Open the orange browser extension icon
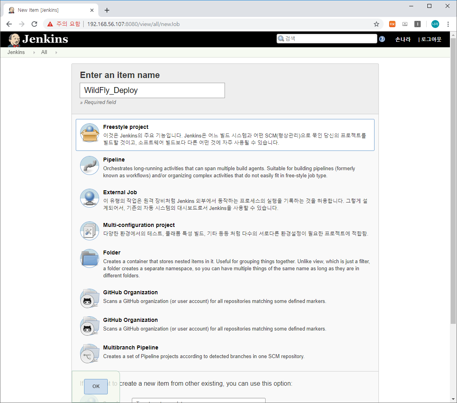This screenshot has width=457, height=403. pos(392,24)
